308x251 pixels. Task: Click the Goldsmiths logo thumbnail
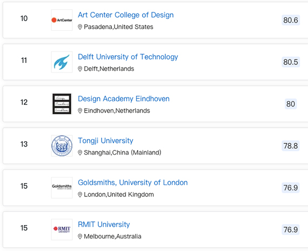pyautogui.click(x=62, y=188)
